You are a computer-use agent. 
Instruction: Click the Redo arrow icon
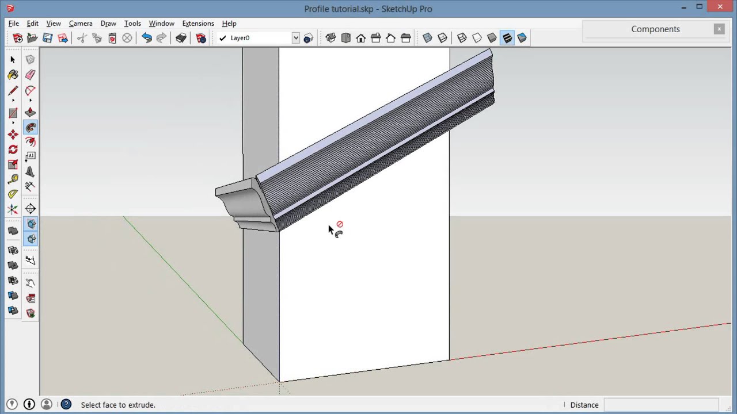(x=162, y=38)
